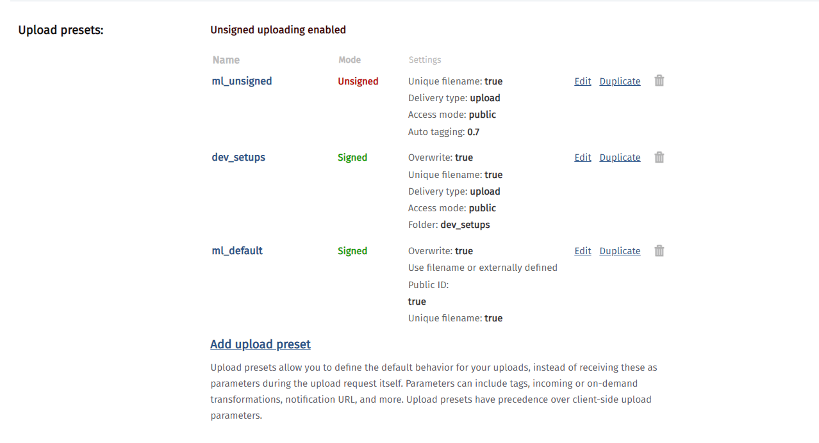Click the Signed mode label for ml_default
Screen dimensions: 819x443
[352, 251]
